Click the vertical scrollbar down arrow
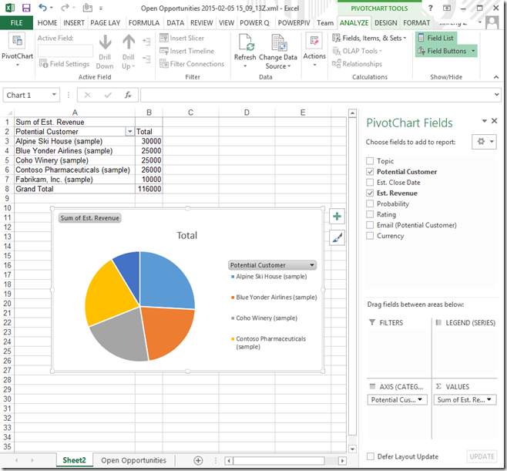 coord(352,449)
